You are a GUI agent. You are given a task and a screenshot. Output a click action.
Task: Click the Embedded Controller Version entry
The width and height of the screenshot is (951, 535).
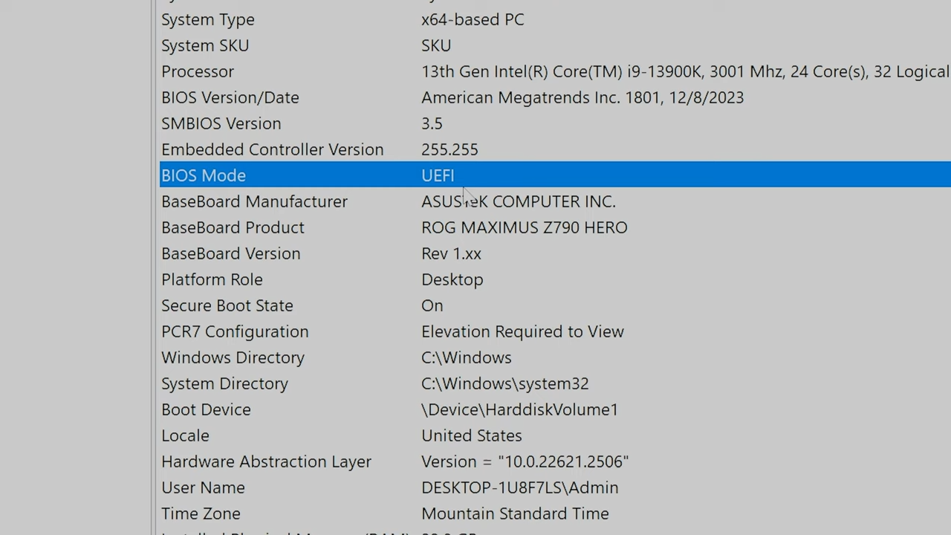297,149
